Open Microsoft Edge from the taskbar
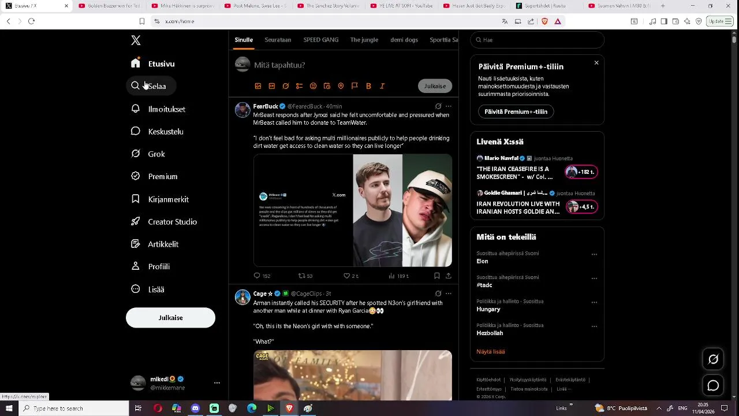The width and height of the screenshot is (739, 416). pos(252,408)
